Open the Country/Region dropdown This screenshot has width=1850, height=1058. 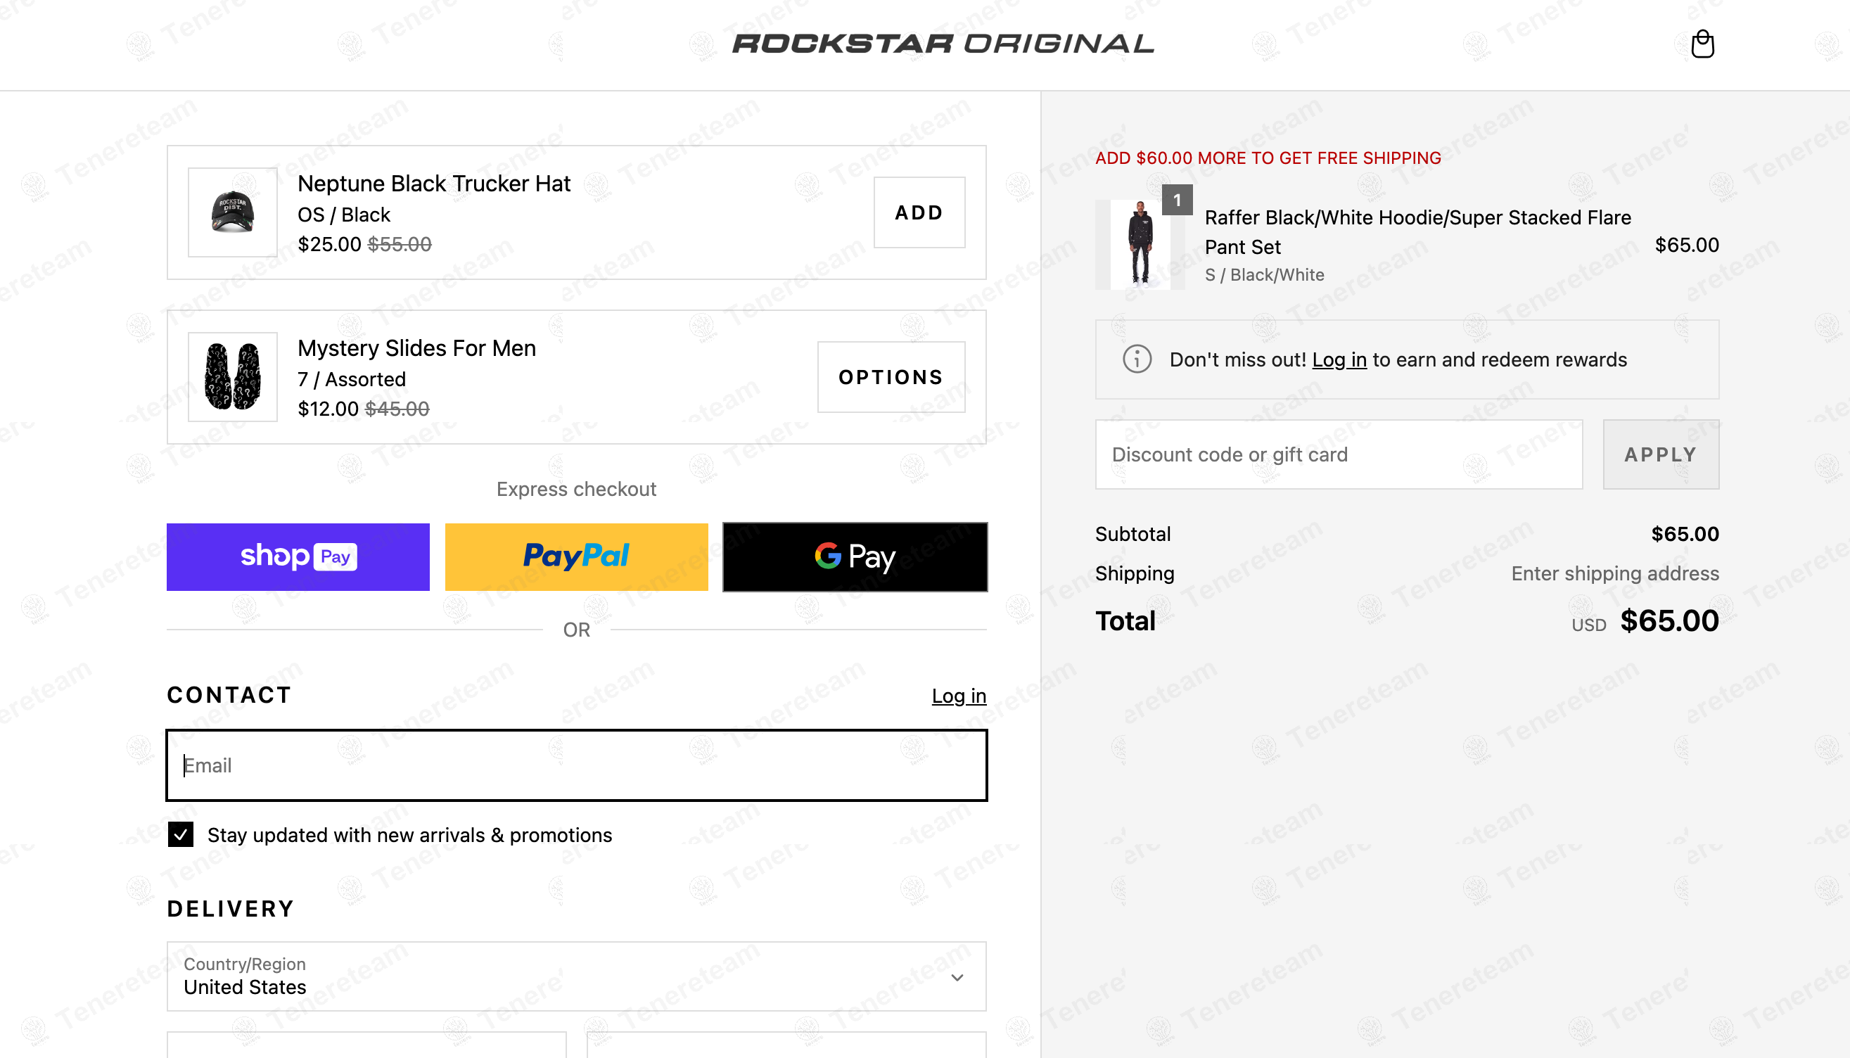pos(576,976)
